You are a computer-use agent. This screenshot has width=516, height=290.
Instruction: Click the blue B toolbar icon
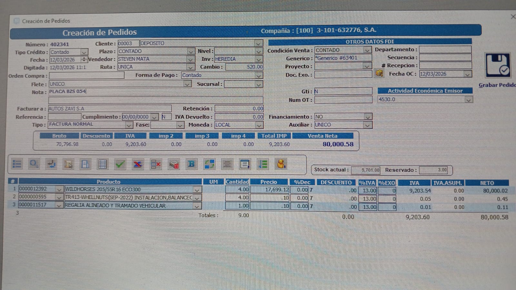tap(191, 164)
